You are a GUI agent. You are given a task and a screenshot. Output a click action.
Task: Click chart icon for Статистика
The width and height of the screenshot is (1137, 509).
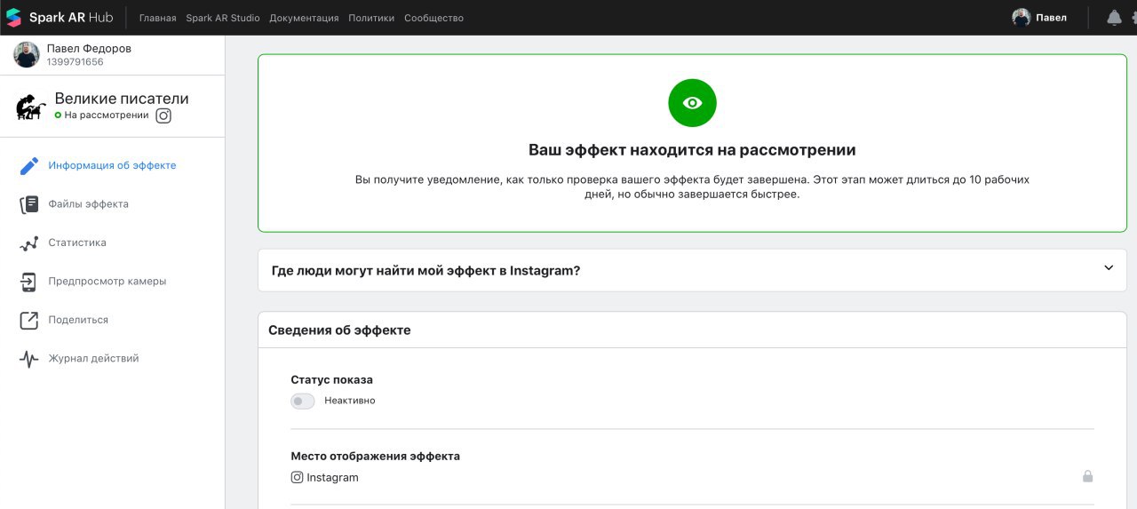[x=29, y=243]
